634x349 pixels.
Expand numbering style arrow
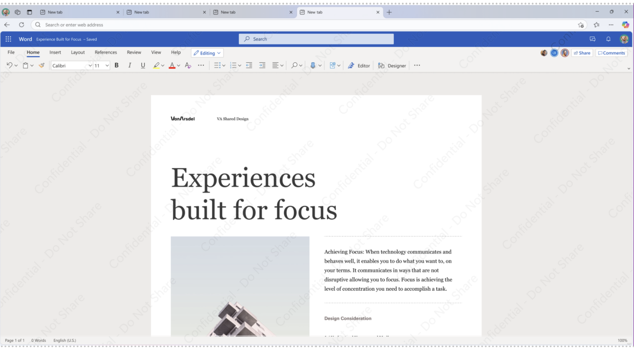pos(239,66)
